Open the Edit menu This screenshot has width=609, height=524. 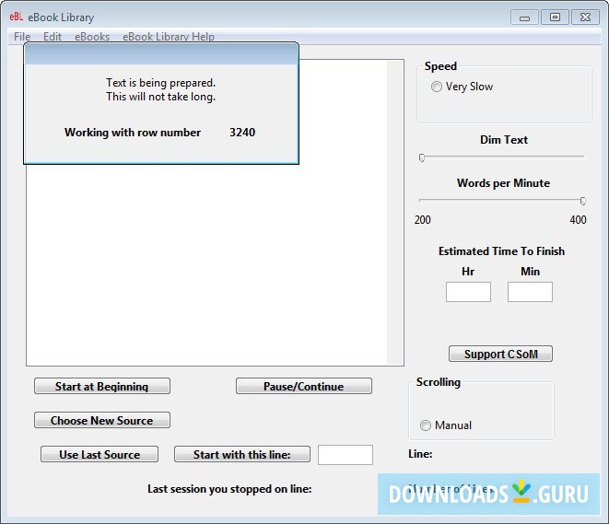(53, 37)
